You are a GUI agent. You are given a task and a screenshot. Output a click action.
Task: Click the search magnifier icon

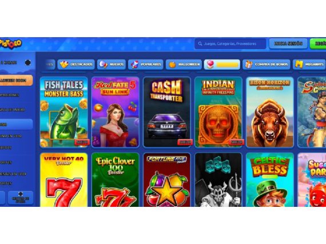(x=200, y=44)
